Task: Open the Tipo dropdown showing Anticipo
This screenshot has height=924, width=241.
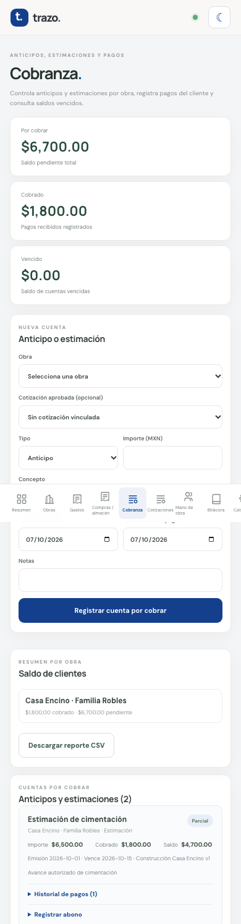Action: click(x=69, y=458)
